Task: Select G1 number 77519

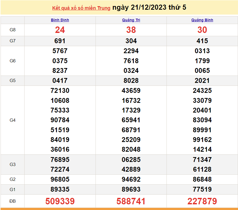Action: (x=202, y=189)
